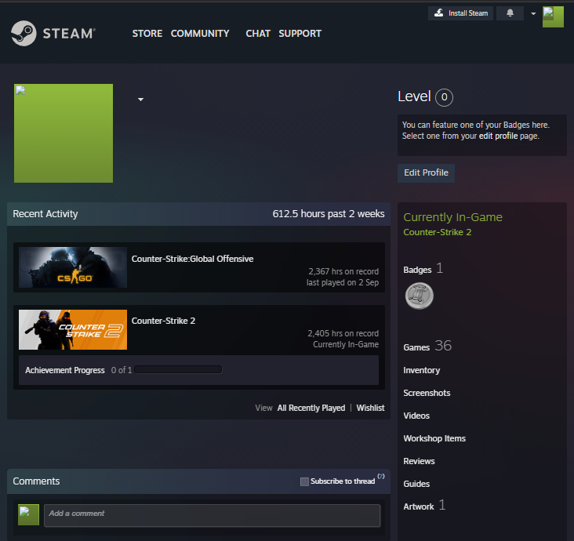Click the Edit Profile button
The image size is (574, 541).
click(x=426, y=172)
